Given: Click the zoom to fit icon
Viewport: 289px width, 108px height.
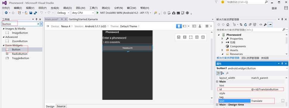Looking at the screenshot, I should pos(191,37).
